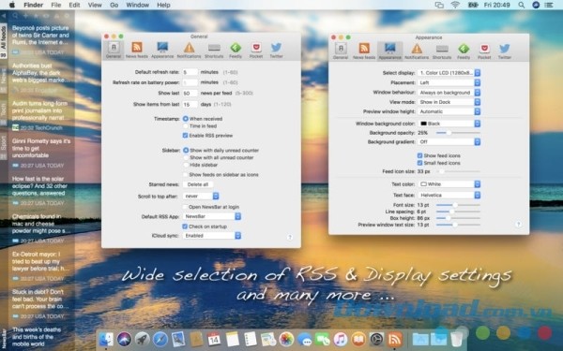563x351 pixels.
Task: Select General icon in Appearance window toolbar
Action: coord(341,51)
